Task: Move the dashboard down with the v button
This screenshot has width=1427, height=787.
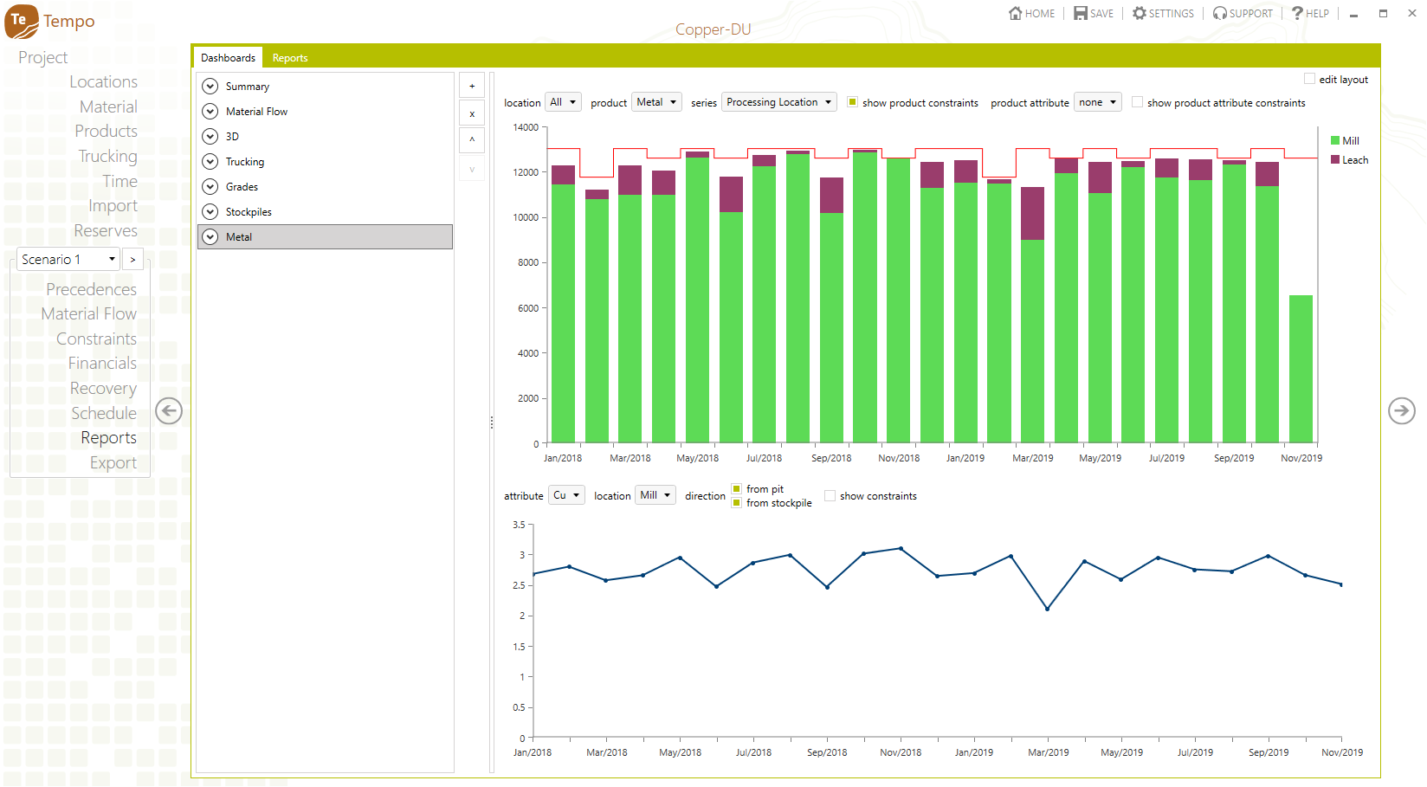Action: coord(472,169)
